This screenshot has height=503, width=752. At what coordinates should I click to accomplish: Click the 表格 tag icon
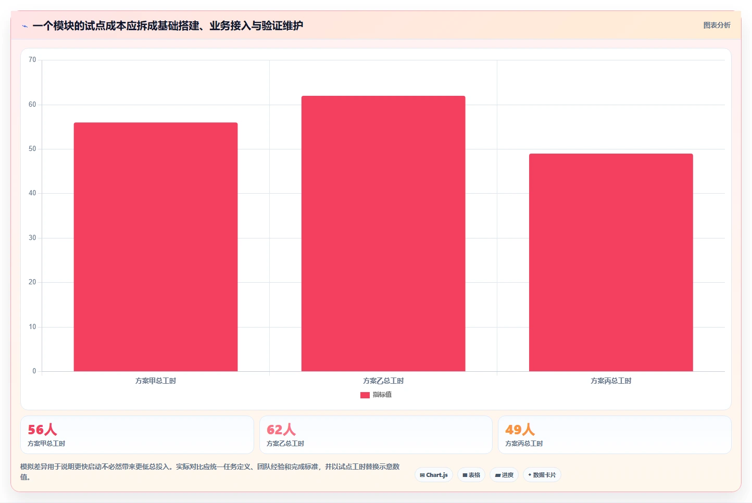tap(465, 475)
